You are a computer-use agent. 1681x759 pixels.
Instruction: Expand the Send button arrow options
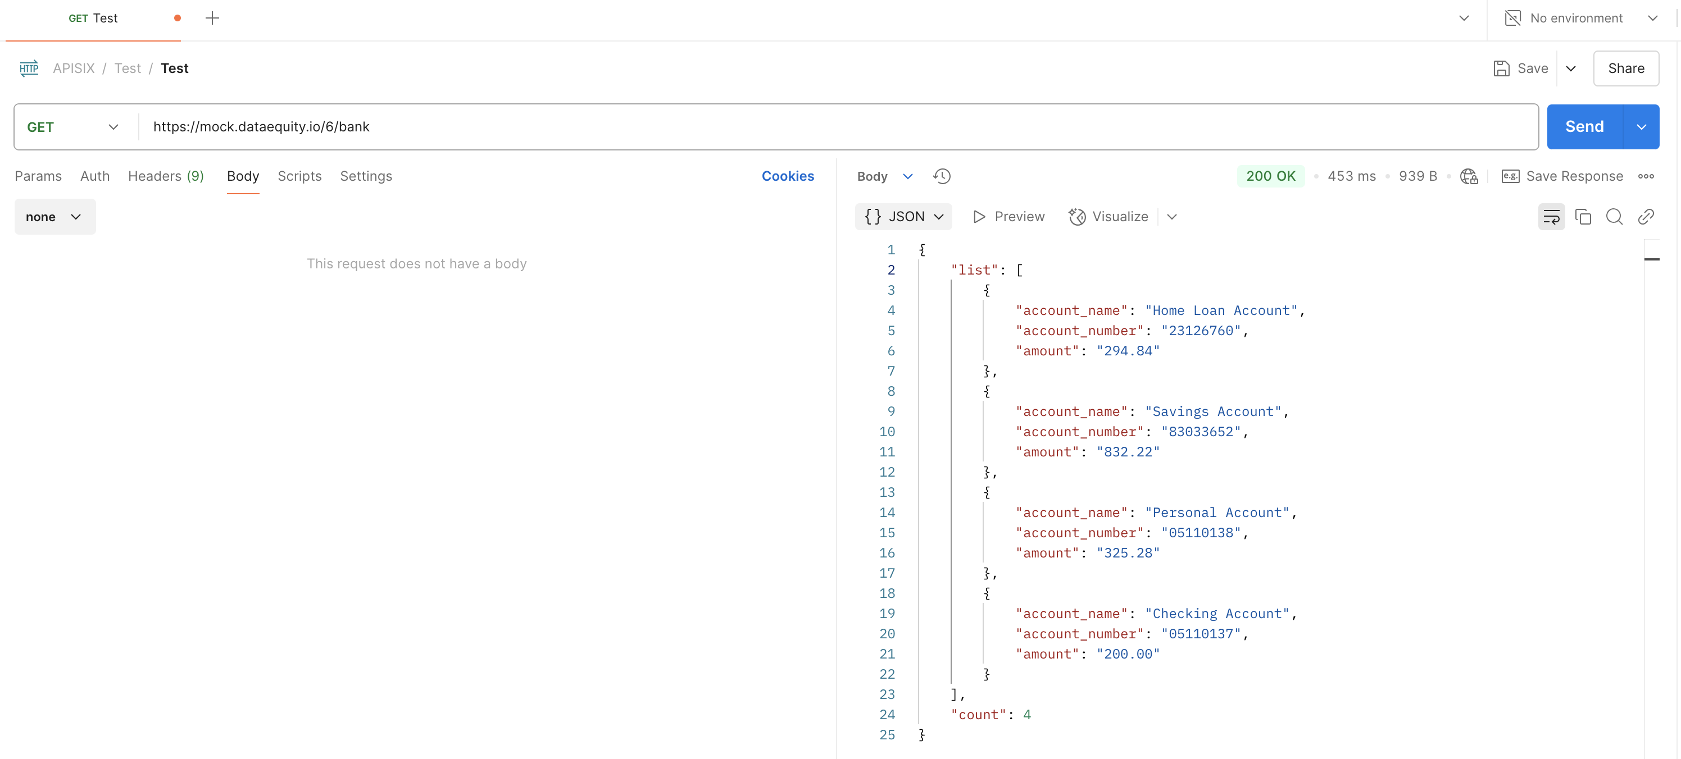(1641, 127)
